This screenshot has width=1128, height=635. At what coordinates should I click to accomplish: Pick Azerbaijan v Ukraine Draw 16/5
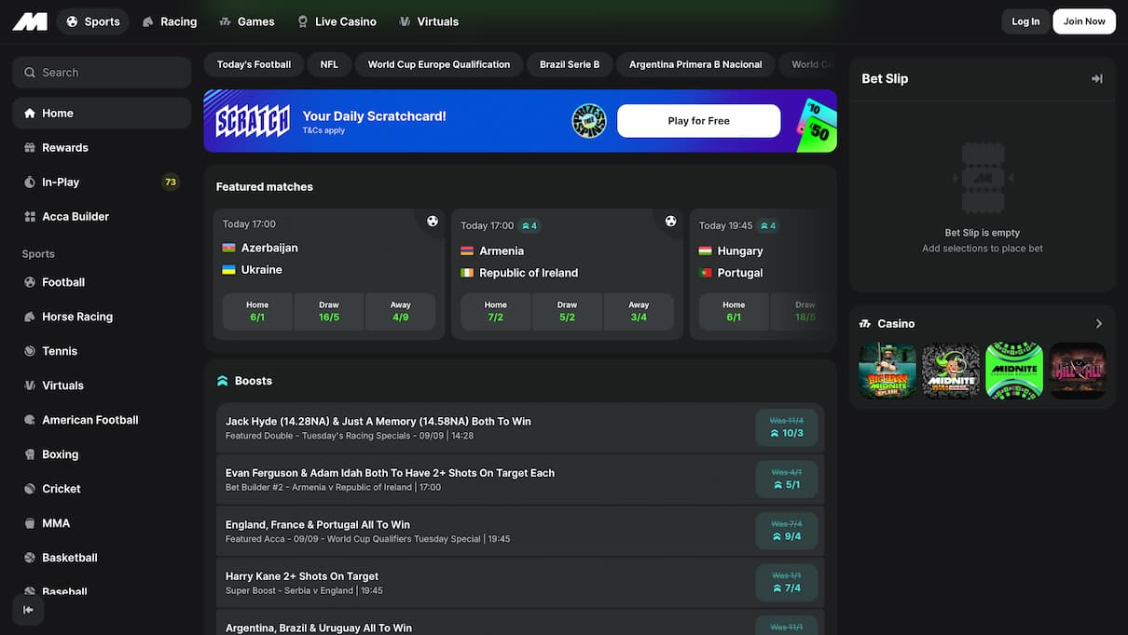[329, 312]
